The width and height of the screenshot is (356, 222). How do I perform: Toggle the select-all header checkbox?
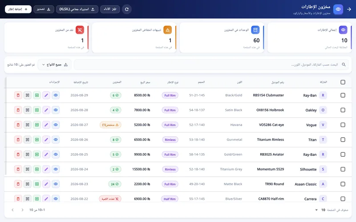tap(343, 82)
